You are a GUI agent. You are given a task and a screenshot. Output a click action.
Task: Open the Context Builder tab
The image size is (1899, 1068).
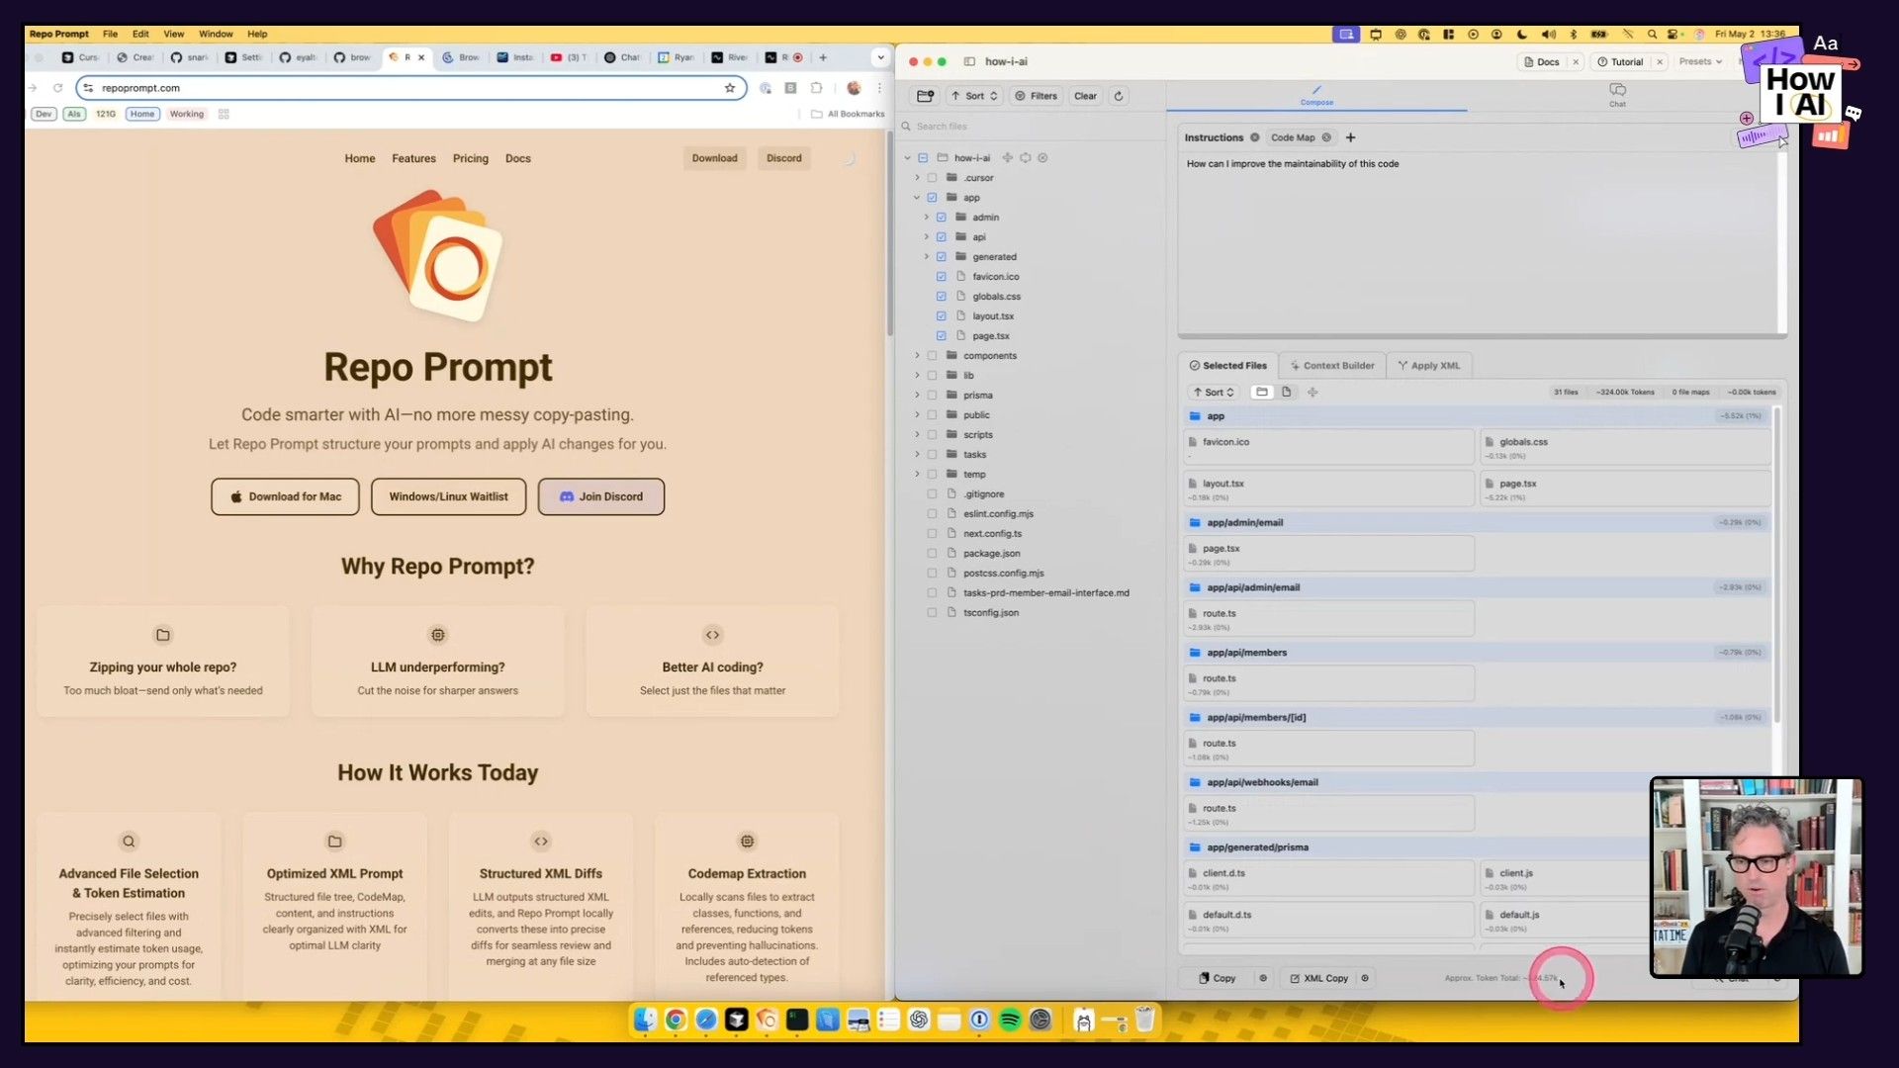pos(1331,366)
